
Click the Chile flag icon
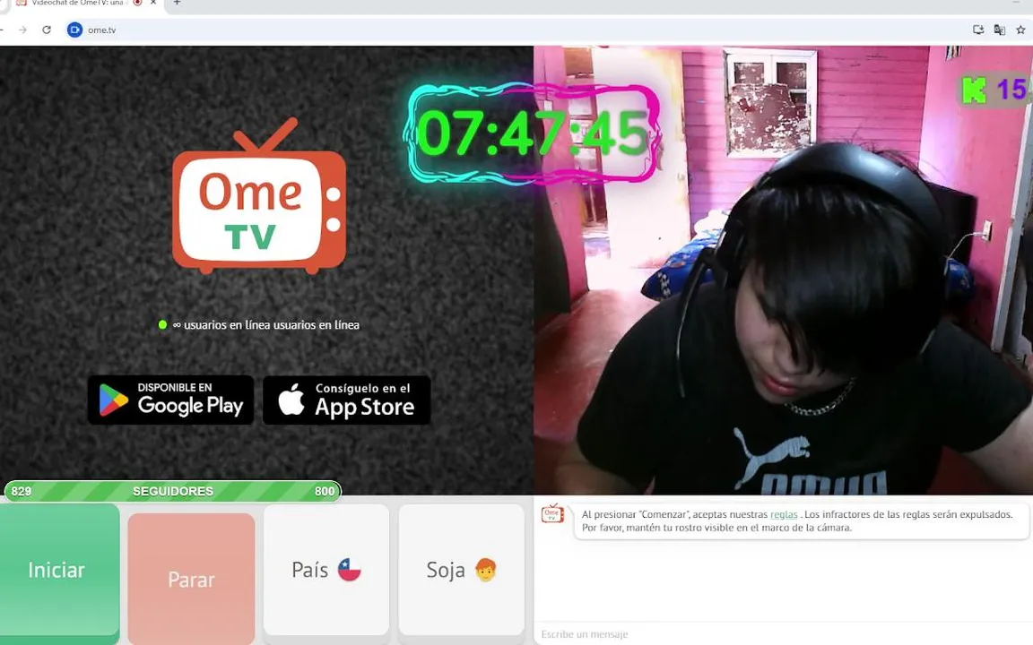coord(349,570)
